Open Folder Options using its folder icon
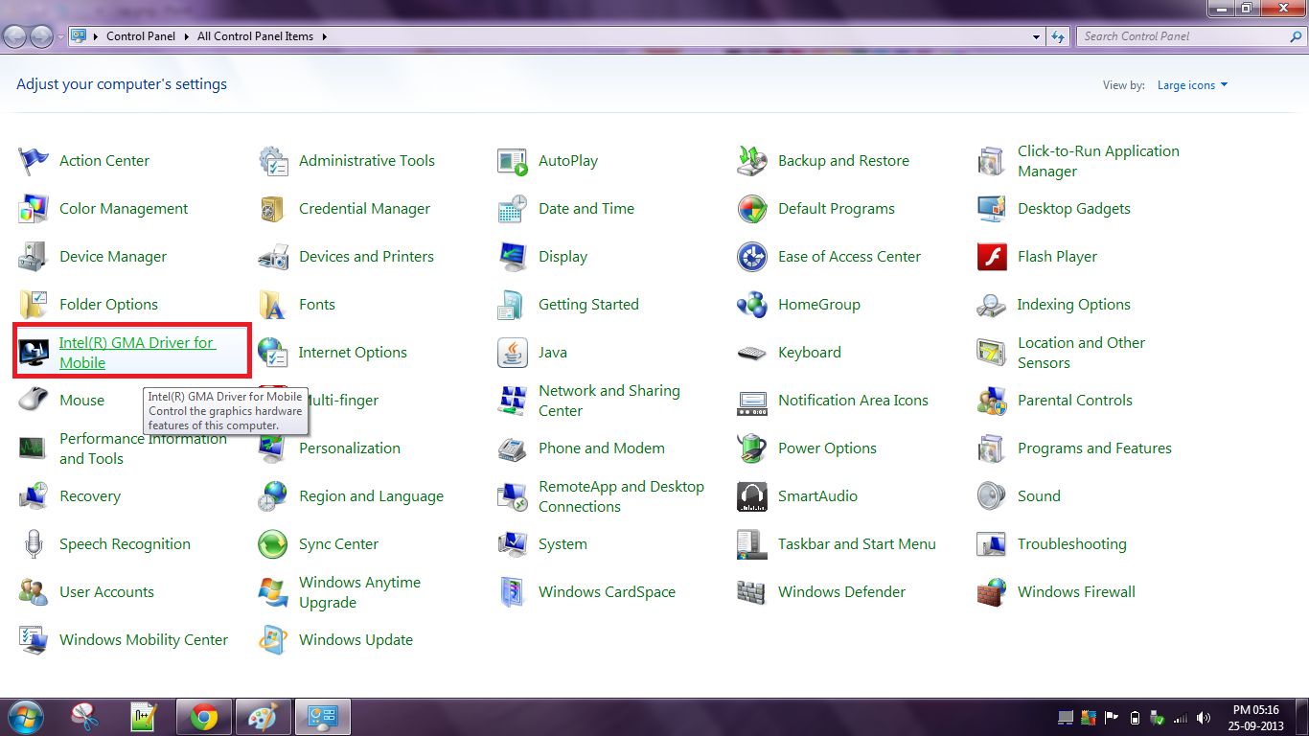Image resolution: width=1309 pixels, height=736 pixels. coord(34,305)
